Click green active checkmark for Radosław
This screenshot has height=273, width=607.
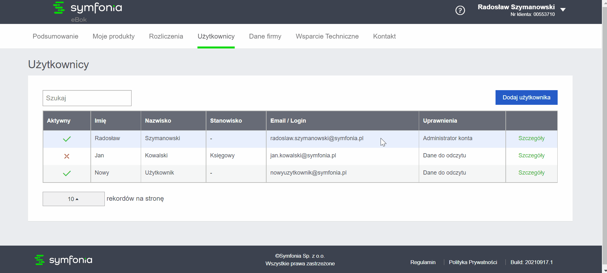pyautogui.click(x=67, y=139)
